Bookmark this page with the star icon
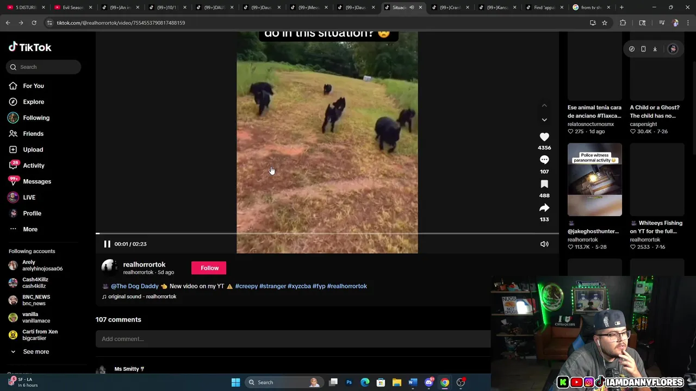This screenshot has height=391, width=696. pyautogui.click(x=604, y=23)
